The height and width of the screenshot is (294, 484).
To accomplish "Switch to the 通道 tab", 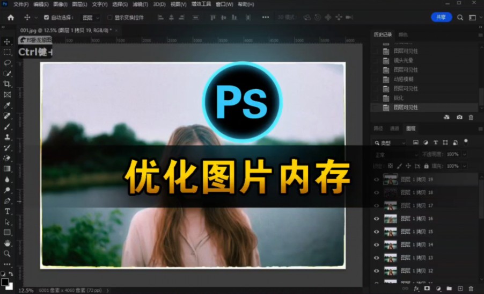I will point(394,128).
